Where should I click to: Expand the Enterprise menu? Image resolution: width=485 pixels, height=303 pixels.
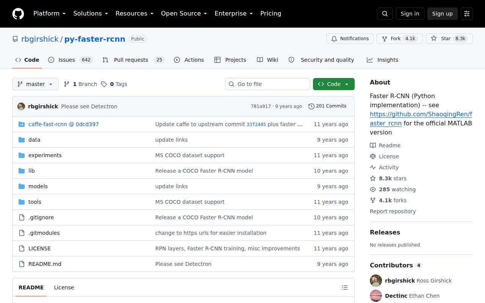coord(233,14)
